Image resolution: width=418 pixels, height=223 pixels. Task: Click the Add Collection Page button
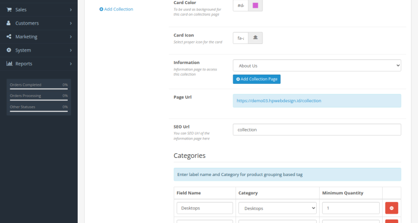257,79
